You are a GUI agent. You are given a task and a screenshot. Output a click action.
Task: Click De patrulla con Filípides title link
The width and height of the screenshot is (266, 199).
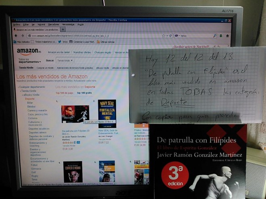pos(76,132)
